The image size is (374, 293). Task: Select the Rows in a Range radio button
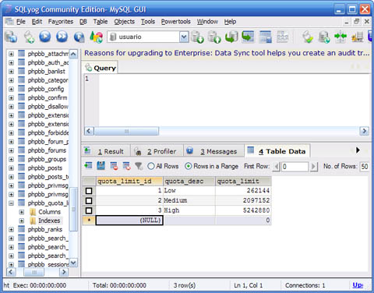click(x=188, y=166)
